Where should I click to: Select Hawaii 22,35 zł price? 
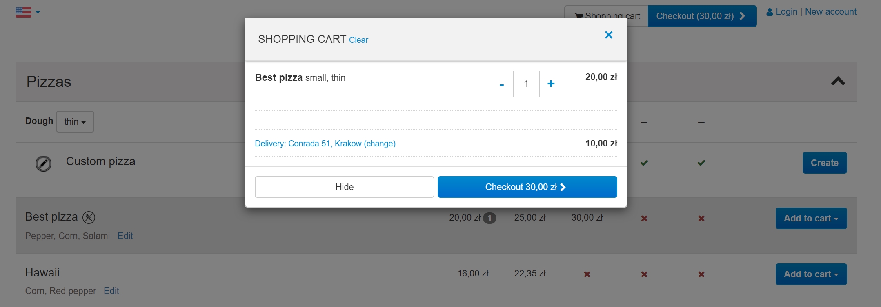(530, 274)
